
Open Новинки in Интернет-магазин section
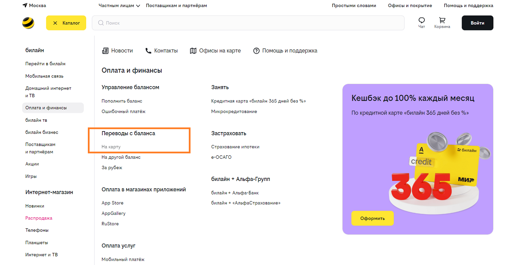(x=35, y=206)
